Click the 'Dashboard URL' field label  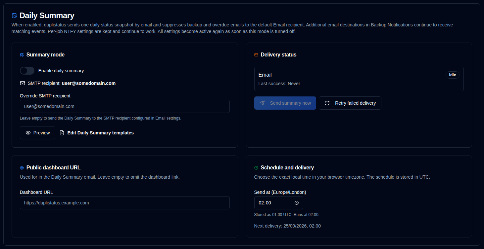tap(36, 192)
